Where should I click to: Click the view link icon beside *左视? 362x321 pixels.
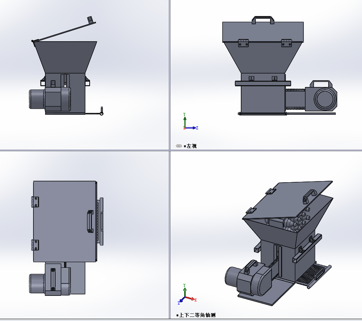[179, 146]
